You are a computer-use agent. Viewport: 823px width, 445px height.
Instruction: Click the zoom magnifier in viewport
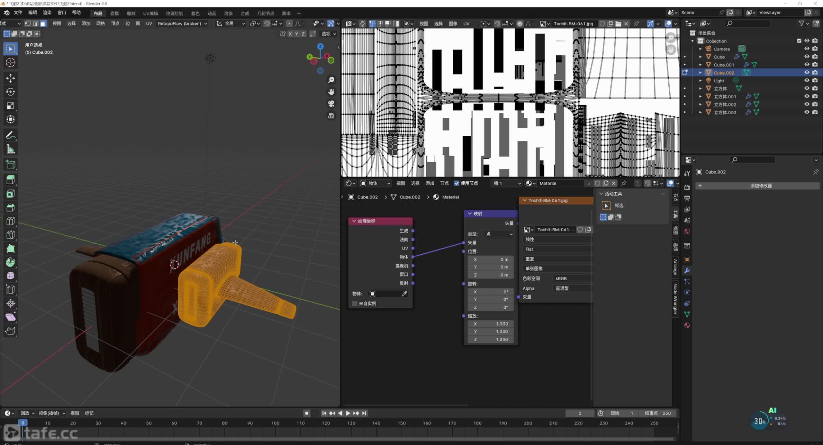coord(331,80)
